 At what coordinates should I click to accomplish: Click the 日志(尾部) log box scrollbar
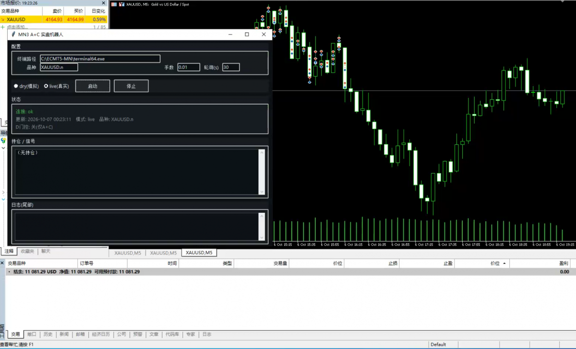(x=262, y=226)
